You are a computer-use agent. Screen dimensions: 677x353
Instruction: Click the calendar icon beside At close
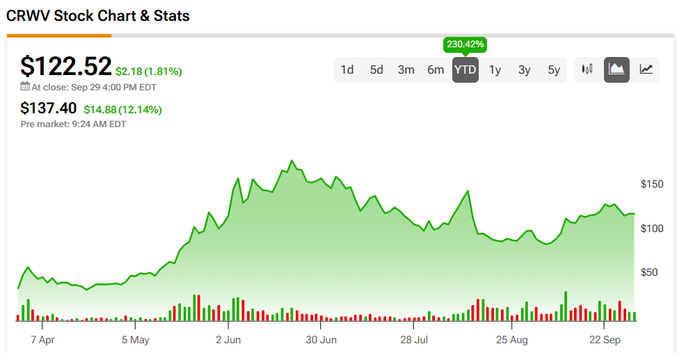(25, 86)
